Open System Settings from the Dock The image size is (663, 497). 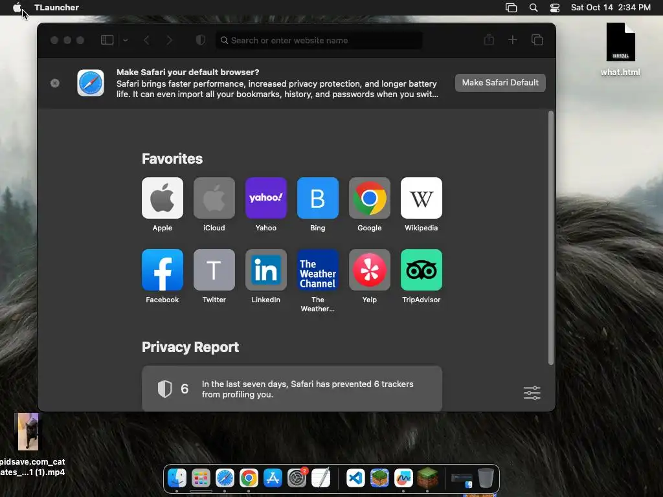coord(297,478)
